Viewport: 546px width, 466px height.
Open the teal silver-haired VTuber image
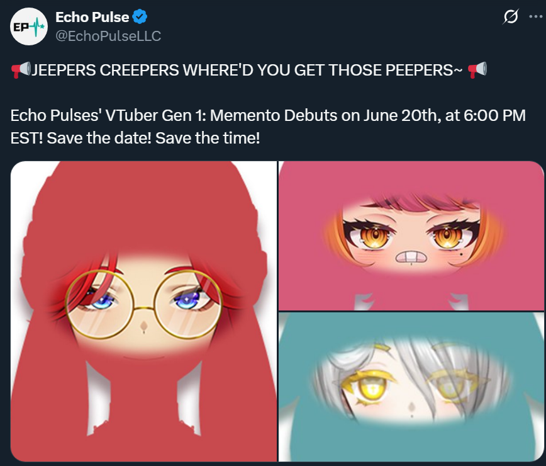(x=411, y=387)
